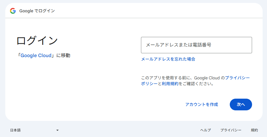Click the placeholder text in the email box

(178, 45)
